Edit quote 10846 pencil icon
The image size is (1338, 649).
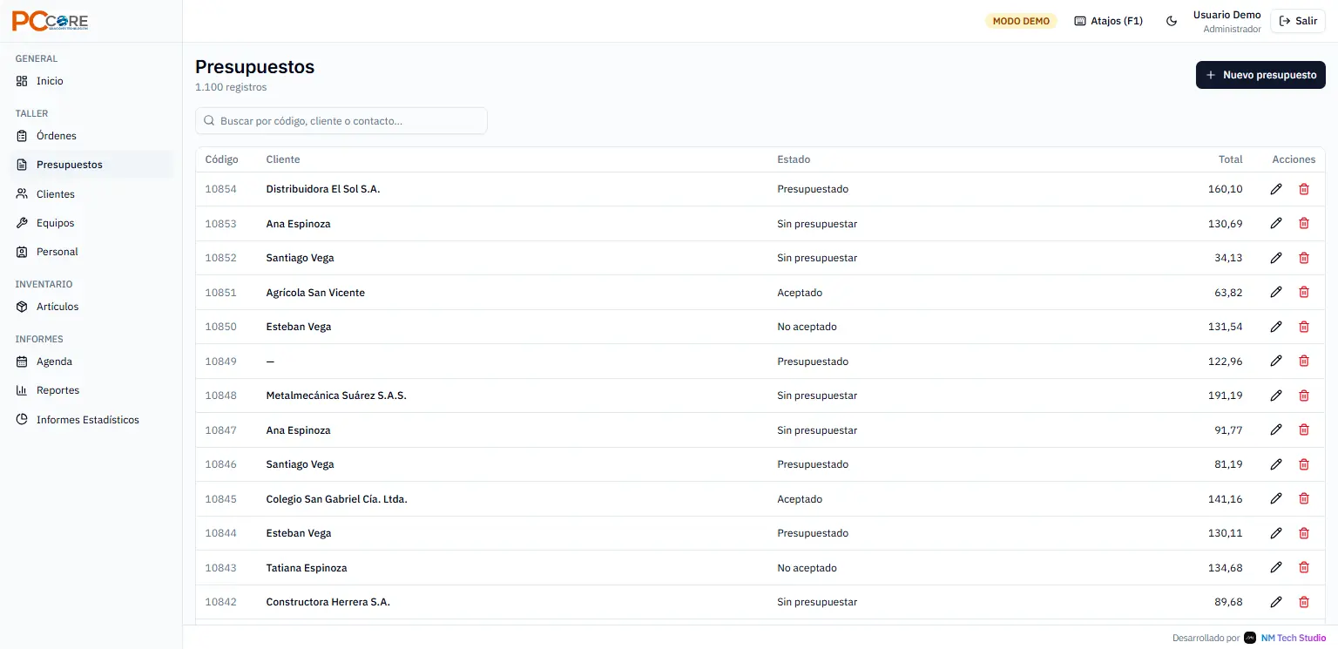coord(1276,464)
